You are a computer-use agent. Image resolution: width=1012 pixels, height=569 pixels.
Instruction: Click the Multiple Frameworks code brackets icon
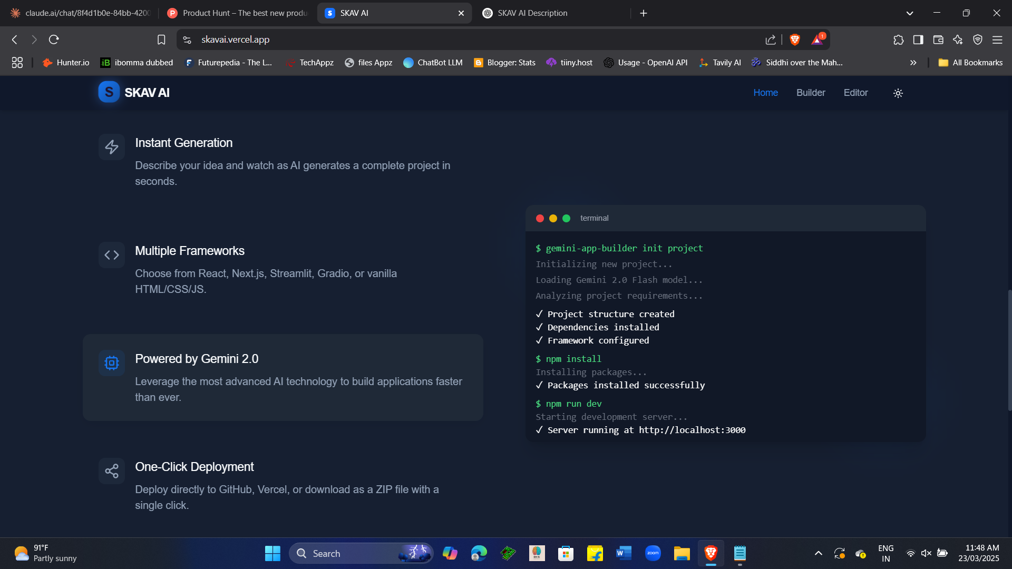(112, 255)
